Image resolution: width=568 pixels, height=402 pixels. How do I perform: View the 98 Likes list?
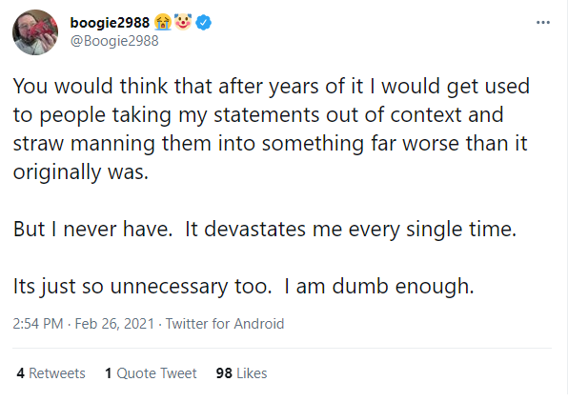(x=241, y=373)
